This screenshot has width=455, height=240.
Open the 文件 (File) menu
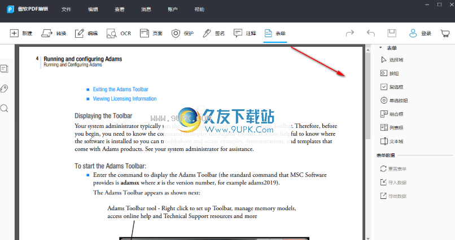click(66, 9)
